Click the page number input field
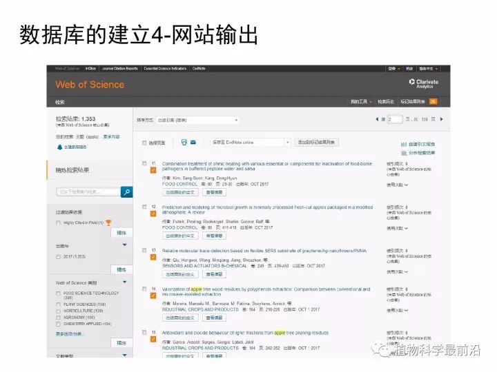The image size is (497, 372). coord(394,119)
